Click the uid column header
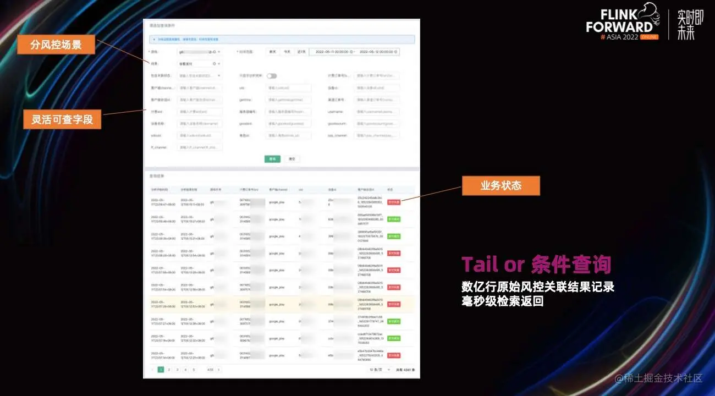 (300, 189)
